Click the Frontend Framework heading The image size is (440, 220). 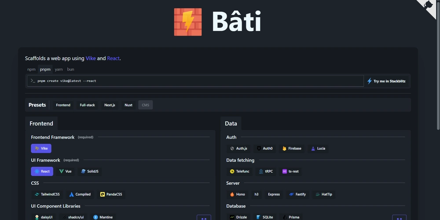53,137
